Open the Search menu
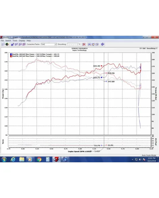 click(x=8, y=41)
